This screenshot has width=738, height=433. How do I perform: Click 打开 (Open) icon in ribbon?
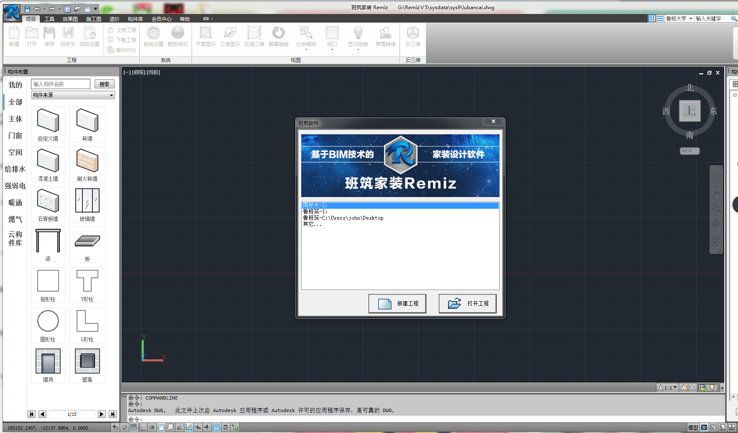point(32,36)
